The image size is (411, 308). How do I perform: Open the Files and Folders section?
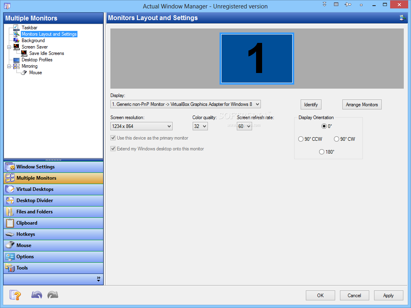coord(53,212)
